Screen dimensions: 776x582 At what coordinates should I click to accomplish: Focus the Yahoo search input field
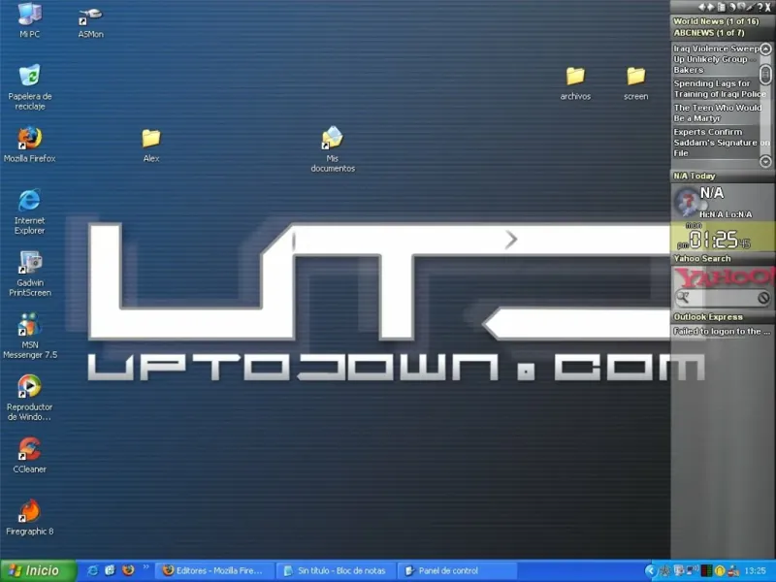[x=723, y=298]
